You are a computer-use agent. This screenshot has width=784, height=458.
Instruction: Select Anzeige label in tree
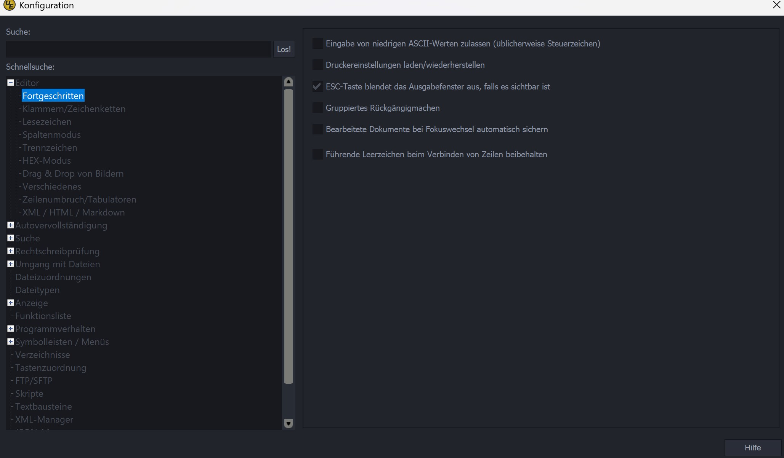[x=32, y=303]
